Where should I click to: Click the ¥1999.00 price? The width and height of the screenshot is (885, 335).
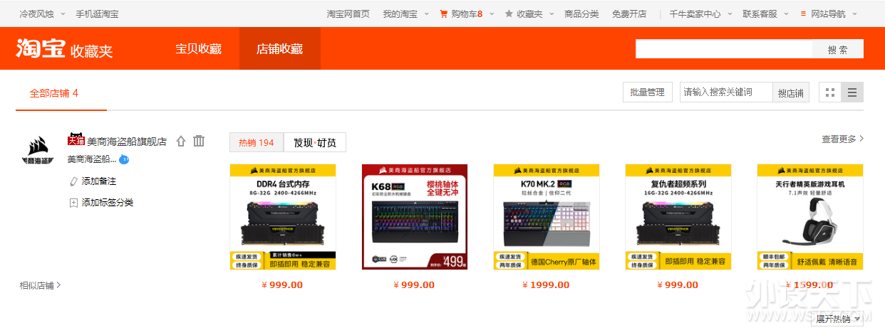point(546,285)
